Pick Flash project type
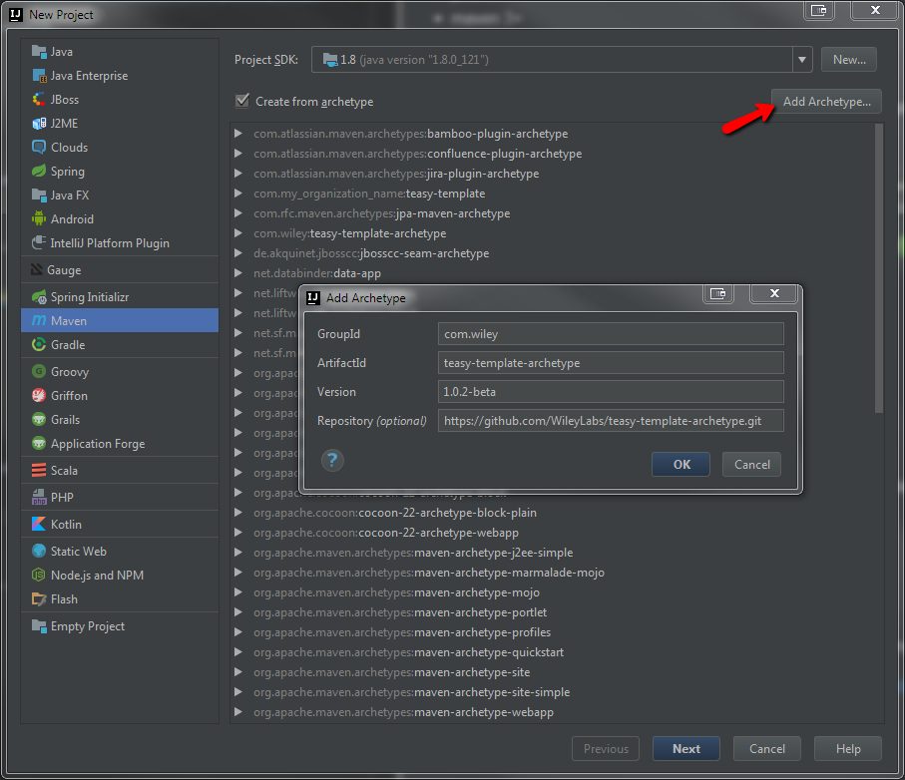 point(120,599)
